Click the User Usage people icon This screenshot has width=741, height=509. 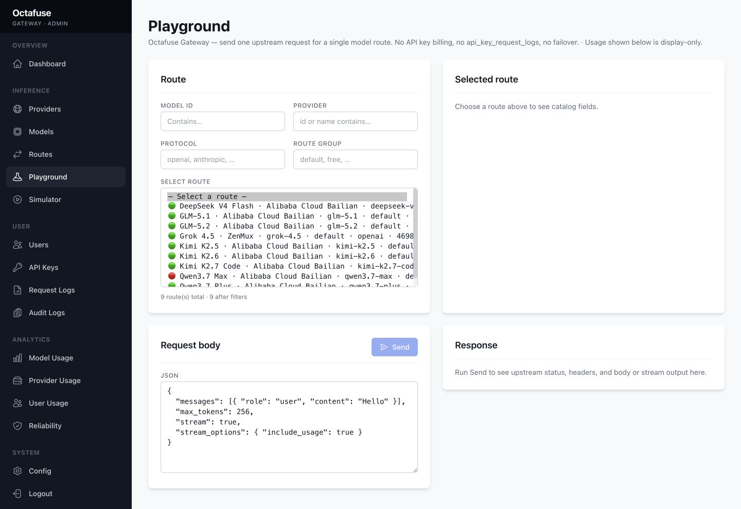[x=17, y=403]
